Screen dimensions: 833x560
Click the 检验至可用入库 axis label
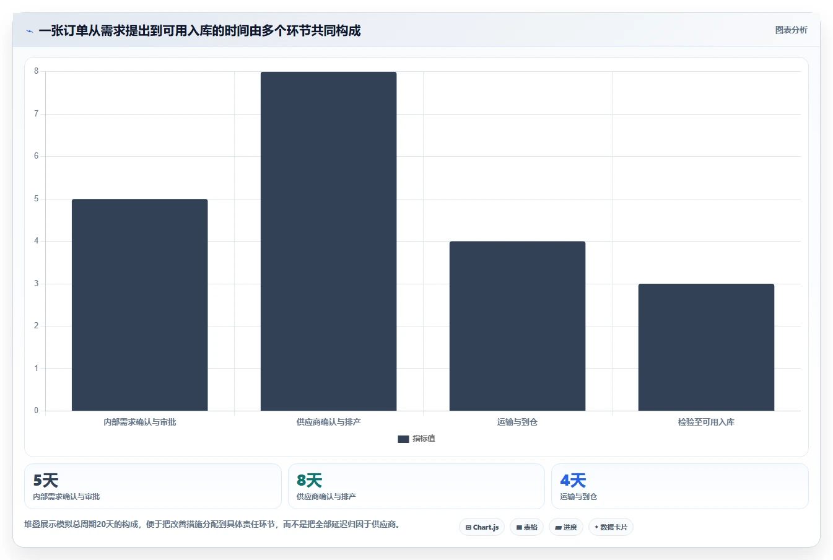[x=706, y=422]
